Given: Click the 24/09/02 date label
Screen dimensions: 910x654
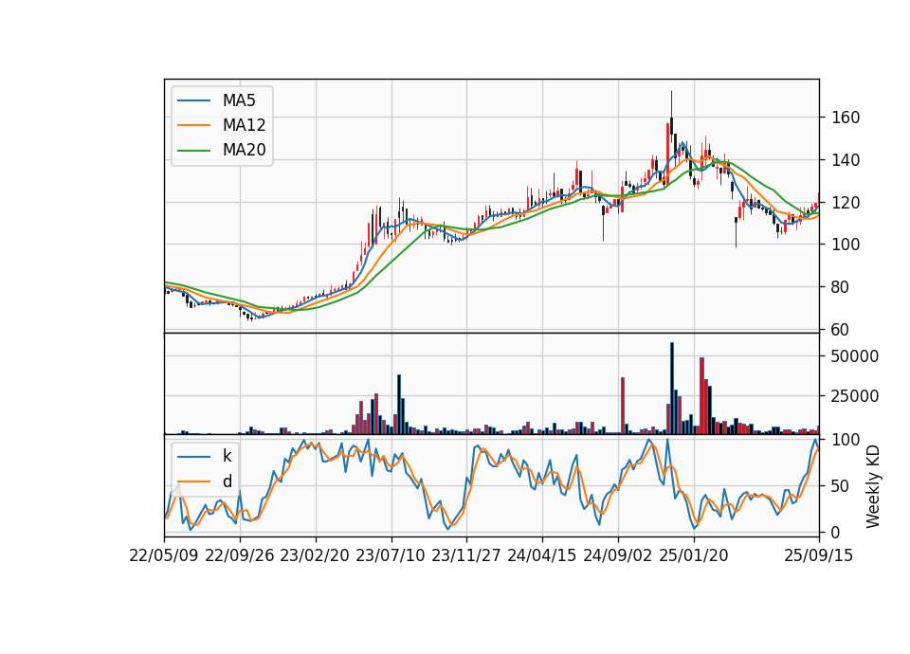Looking at the screenshot, I should pos(617,555).
